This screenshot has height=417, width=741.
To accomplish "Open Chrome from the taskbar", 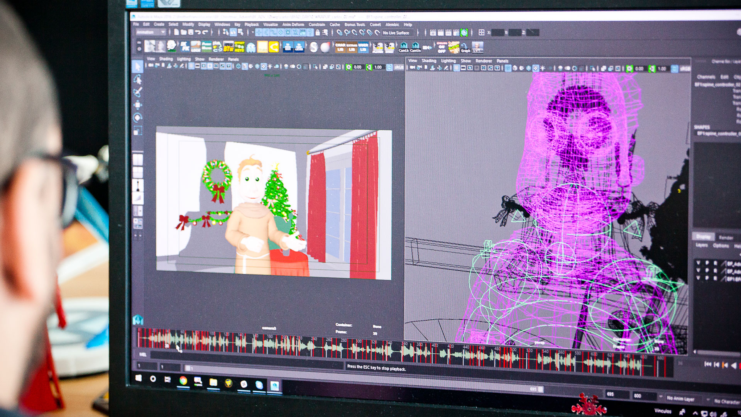I will (x=183, y=381).
